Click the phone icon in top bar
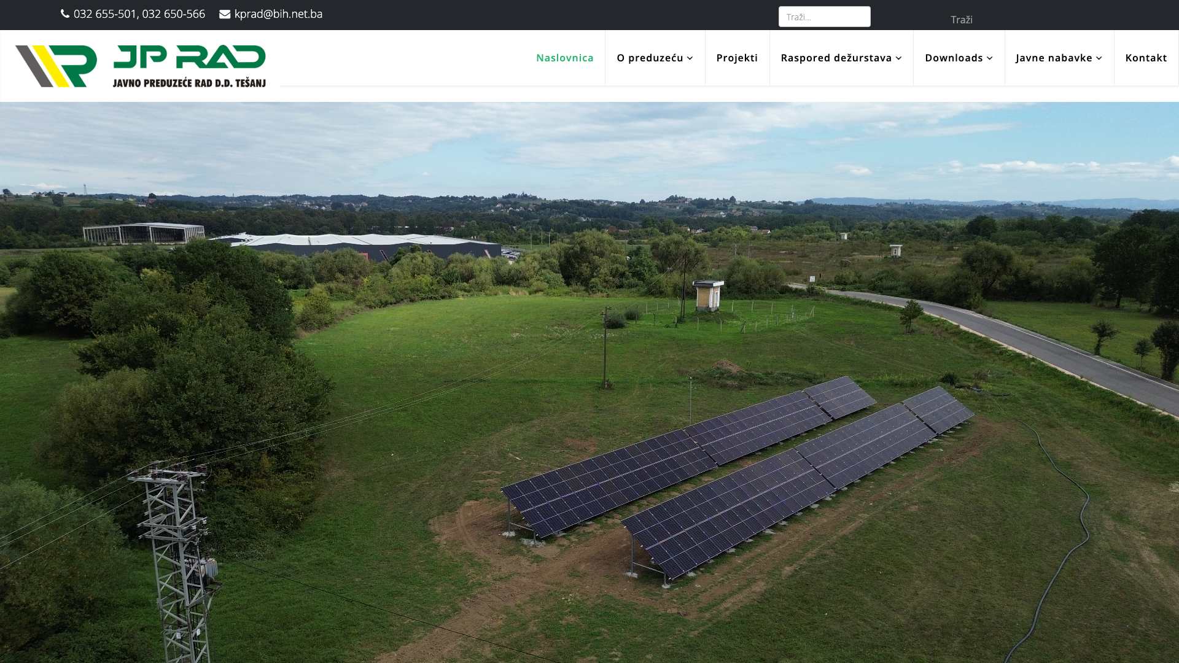This screenshot has height=663, width=1179. (65, 14)
